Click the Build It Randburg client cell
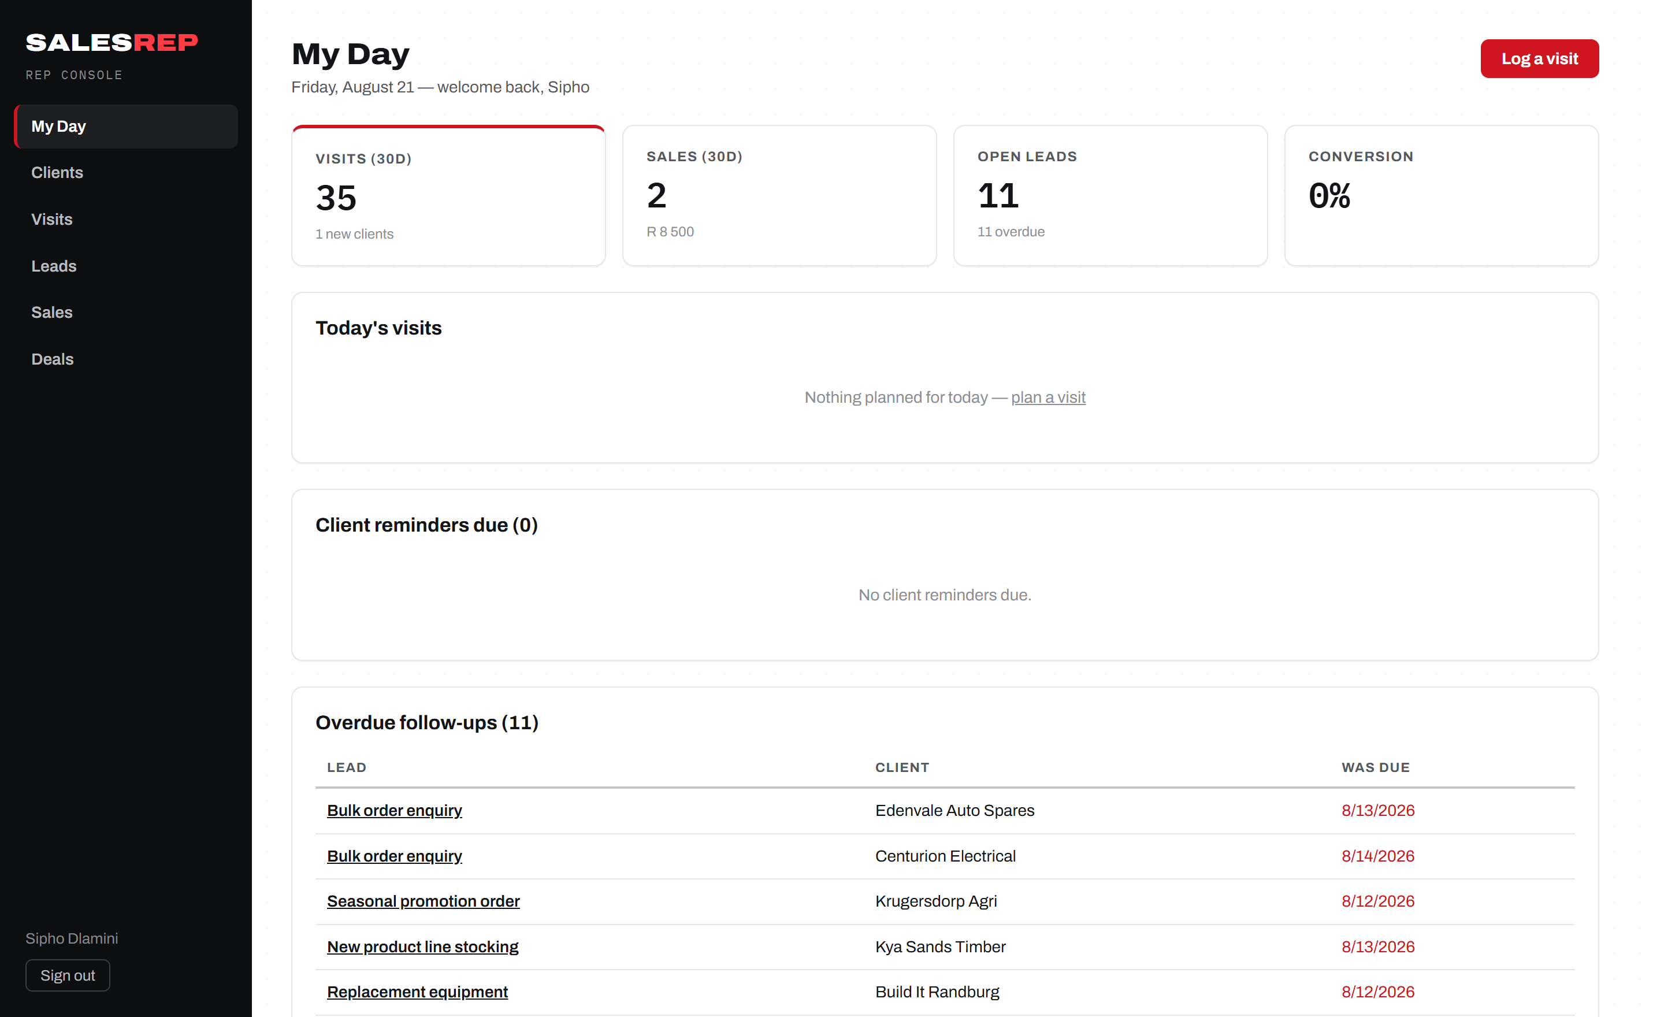The height and width of the screenshot is (1017, 1664). 937,992
